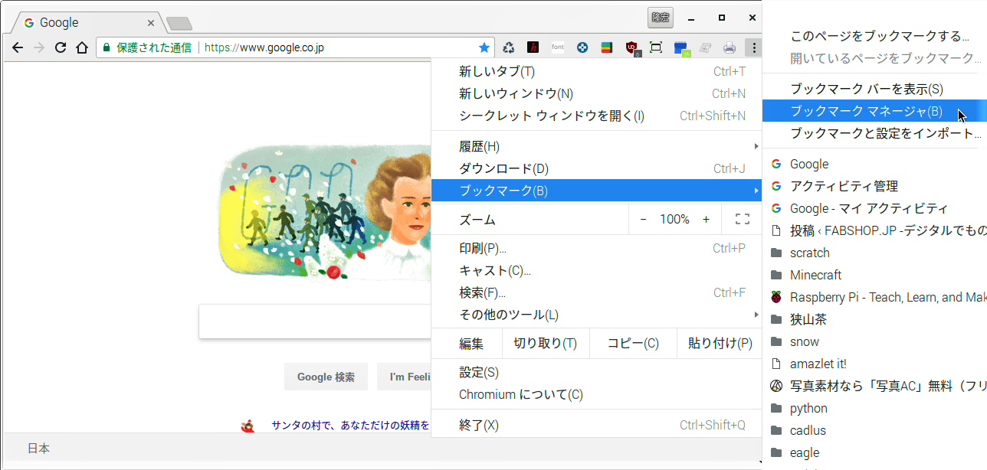Click the profile name button 隆宏
This screenshot has width=987, height=470.
(660, 18)
